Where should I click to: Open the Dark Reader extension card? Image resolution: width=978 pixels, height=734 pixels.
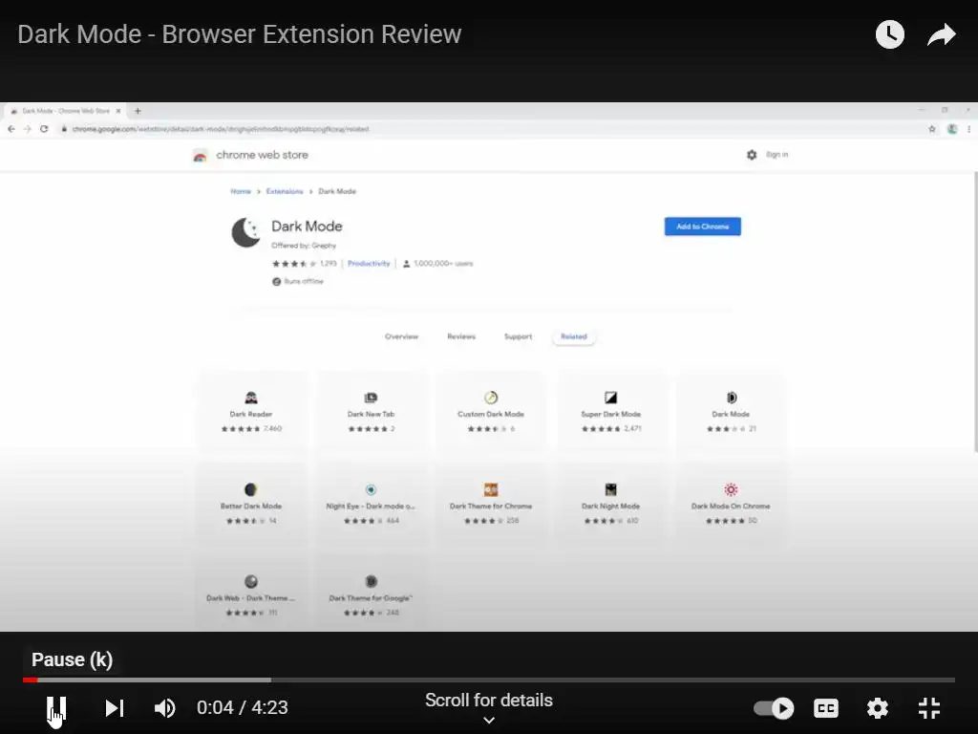pos(251,412)
